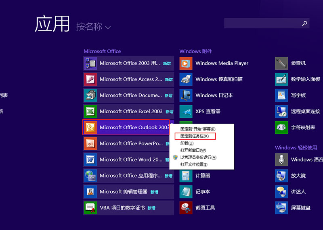
Task: Click the Microsoft Office Excel 2003 label
Action: coord(131,112)
